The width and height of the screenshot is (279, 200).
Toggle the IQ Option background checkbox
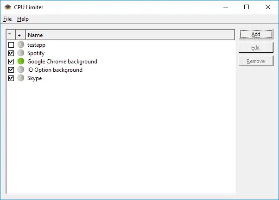point(11,70)
